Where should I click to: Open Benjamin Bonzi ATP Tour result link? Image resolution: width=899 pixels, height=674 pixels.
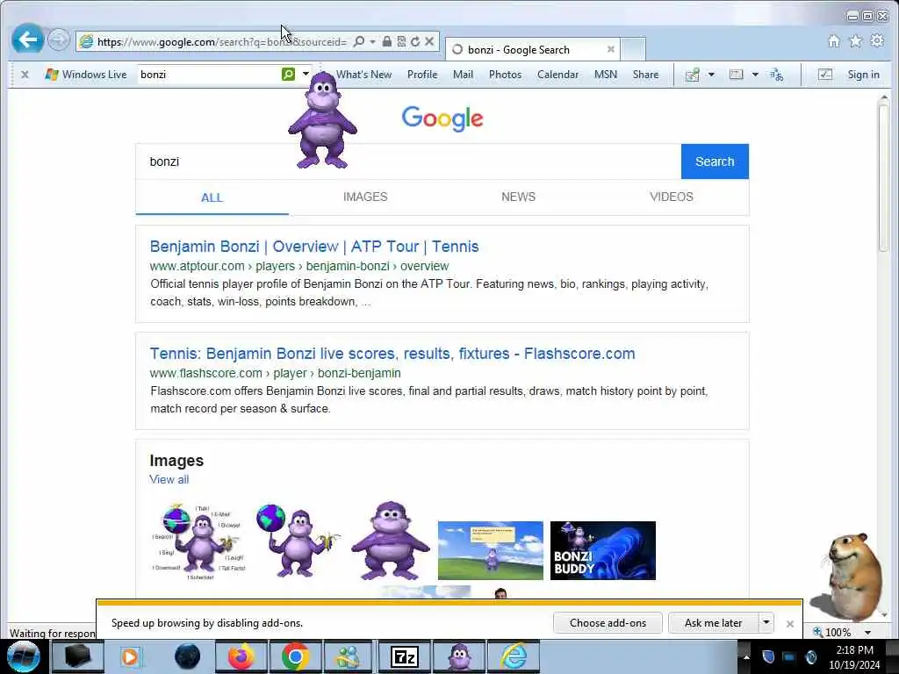[314, 247]
